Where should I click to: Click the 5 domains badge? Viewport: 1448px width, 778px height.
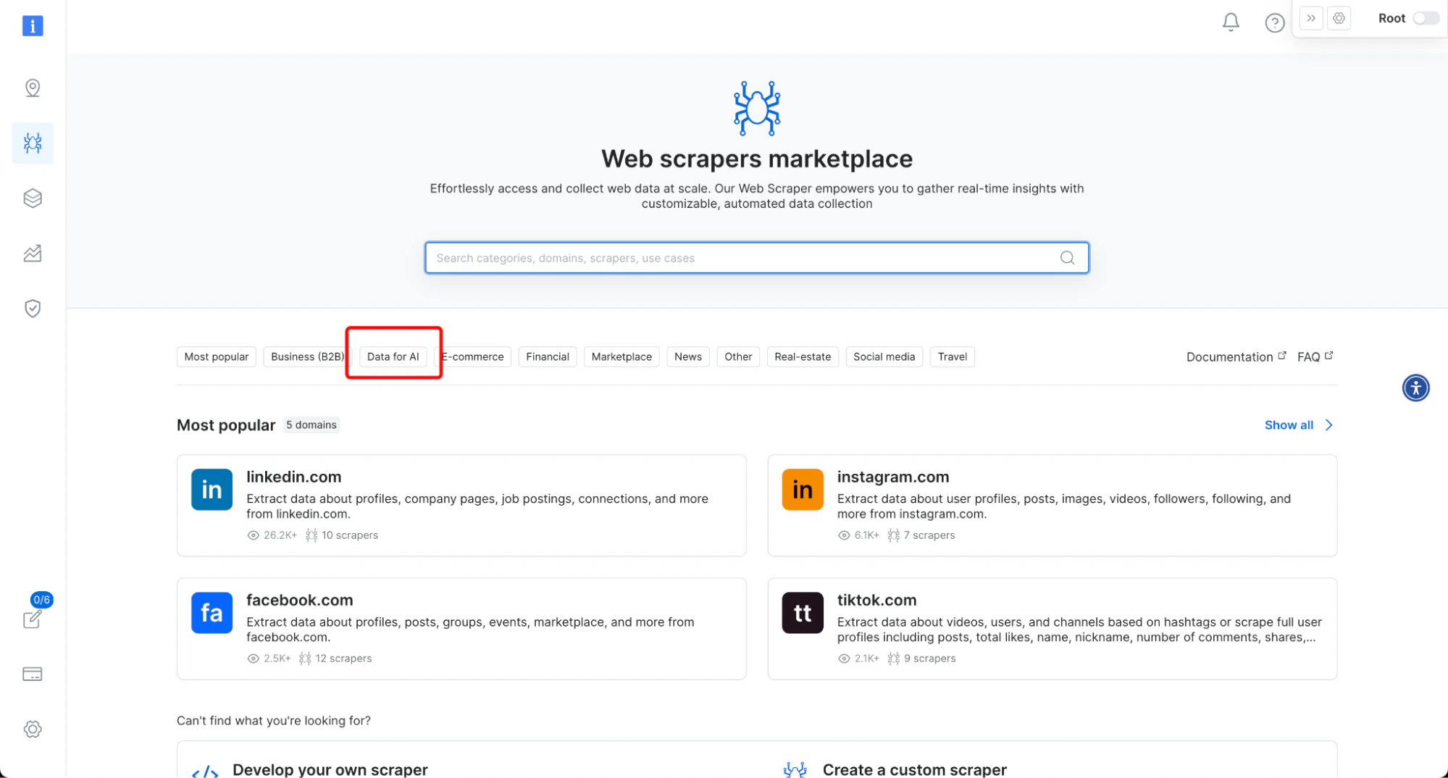coord(311,424)
